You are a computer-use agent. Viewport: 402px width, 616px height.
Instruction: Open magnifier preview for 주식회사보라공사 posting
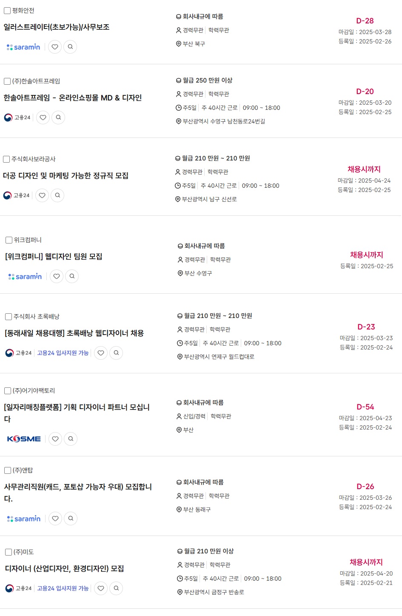pos(57,195)
